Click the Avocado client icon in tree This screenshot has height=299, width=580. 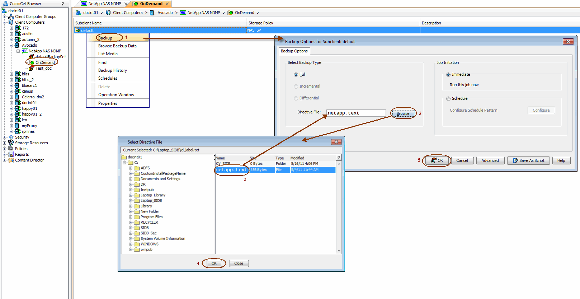point(17,45)
